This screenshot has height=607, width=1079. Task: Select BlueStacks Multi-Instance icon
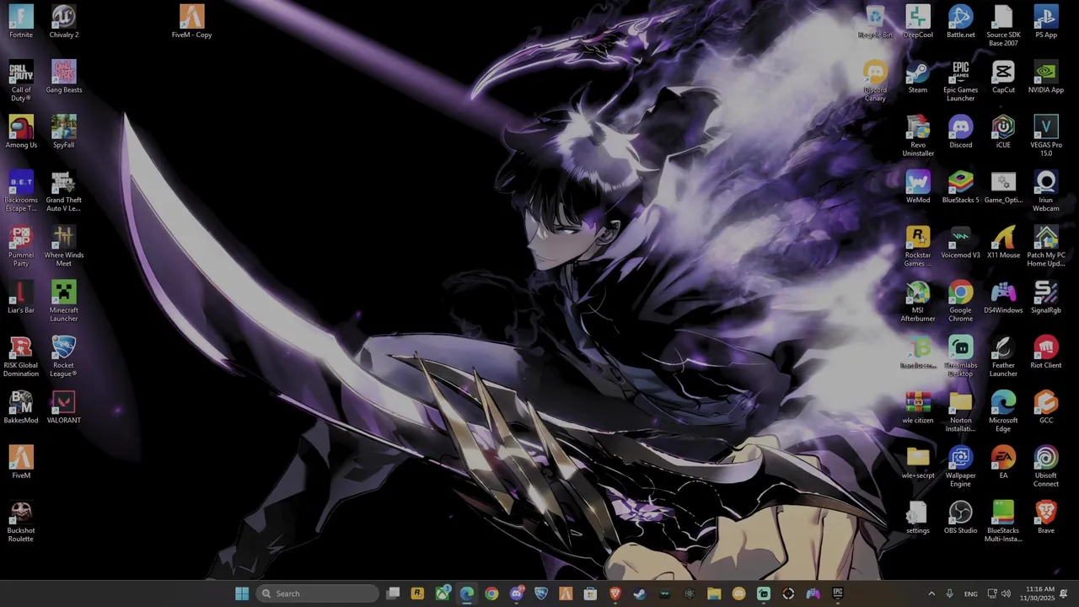pos(1003,522)
